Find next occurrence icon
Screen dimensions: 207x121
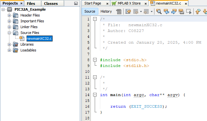tap(174, 12)
